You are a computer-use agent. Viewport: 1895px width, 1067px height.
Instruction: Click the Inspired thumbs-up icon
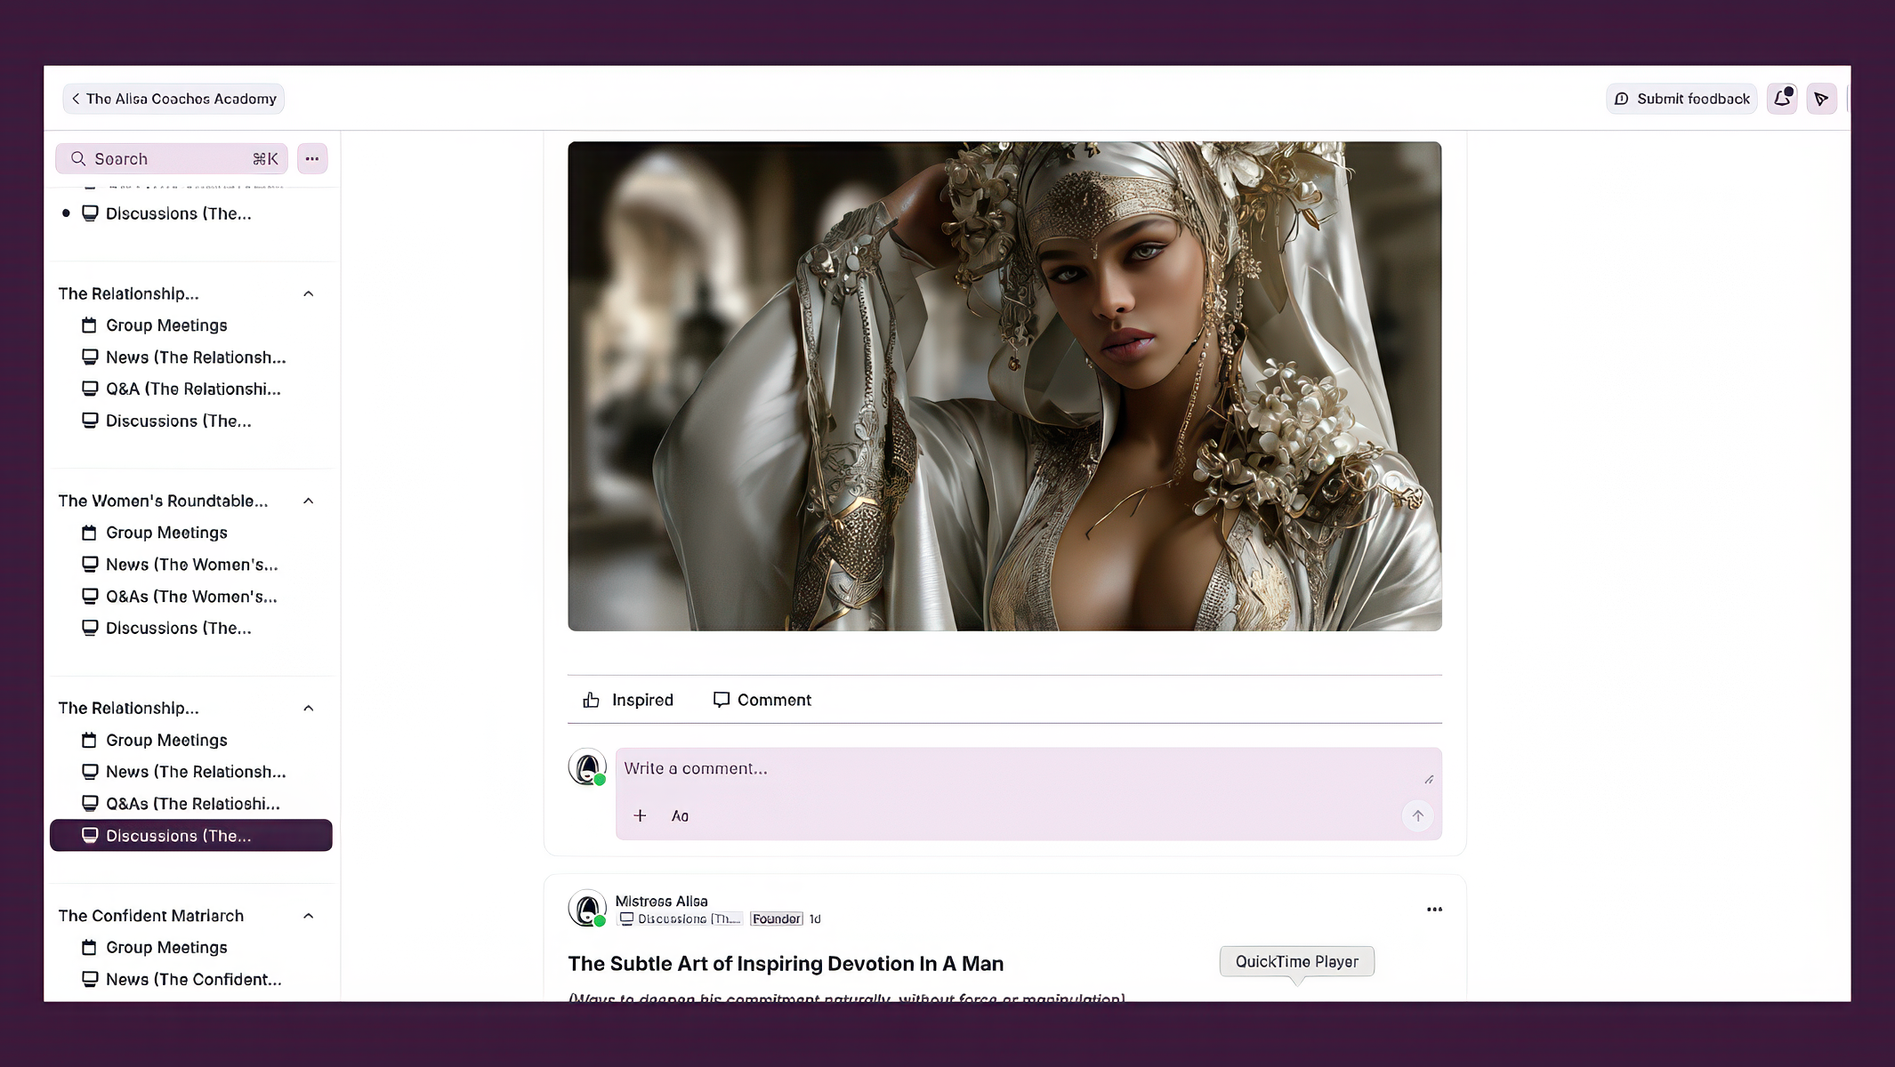click(x=591, y=700)
